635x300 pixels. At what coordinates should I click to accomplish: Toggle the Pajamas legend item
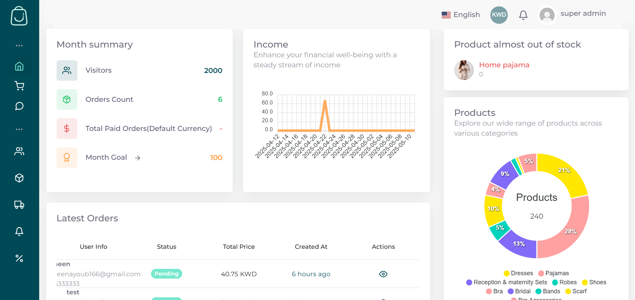pos(554,273)
